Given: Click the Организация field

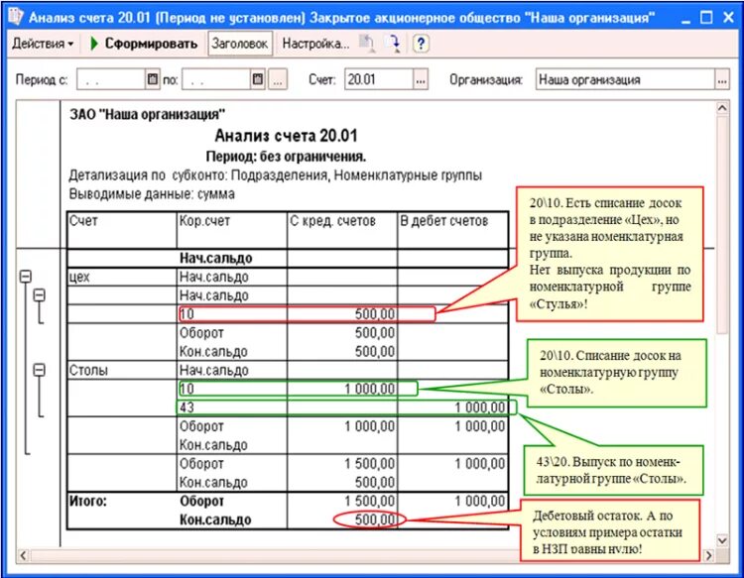Looking at the screenshot, I should (x=625, y=79).
